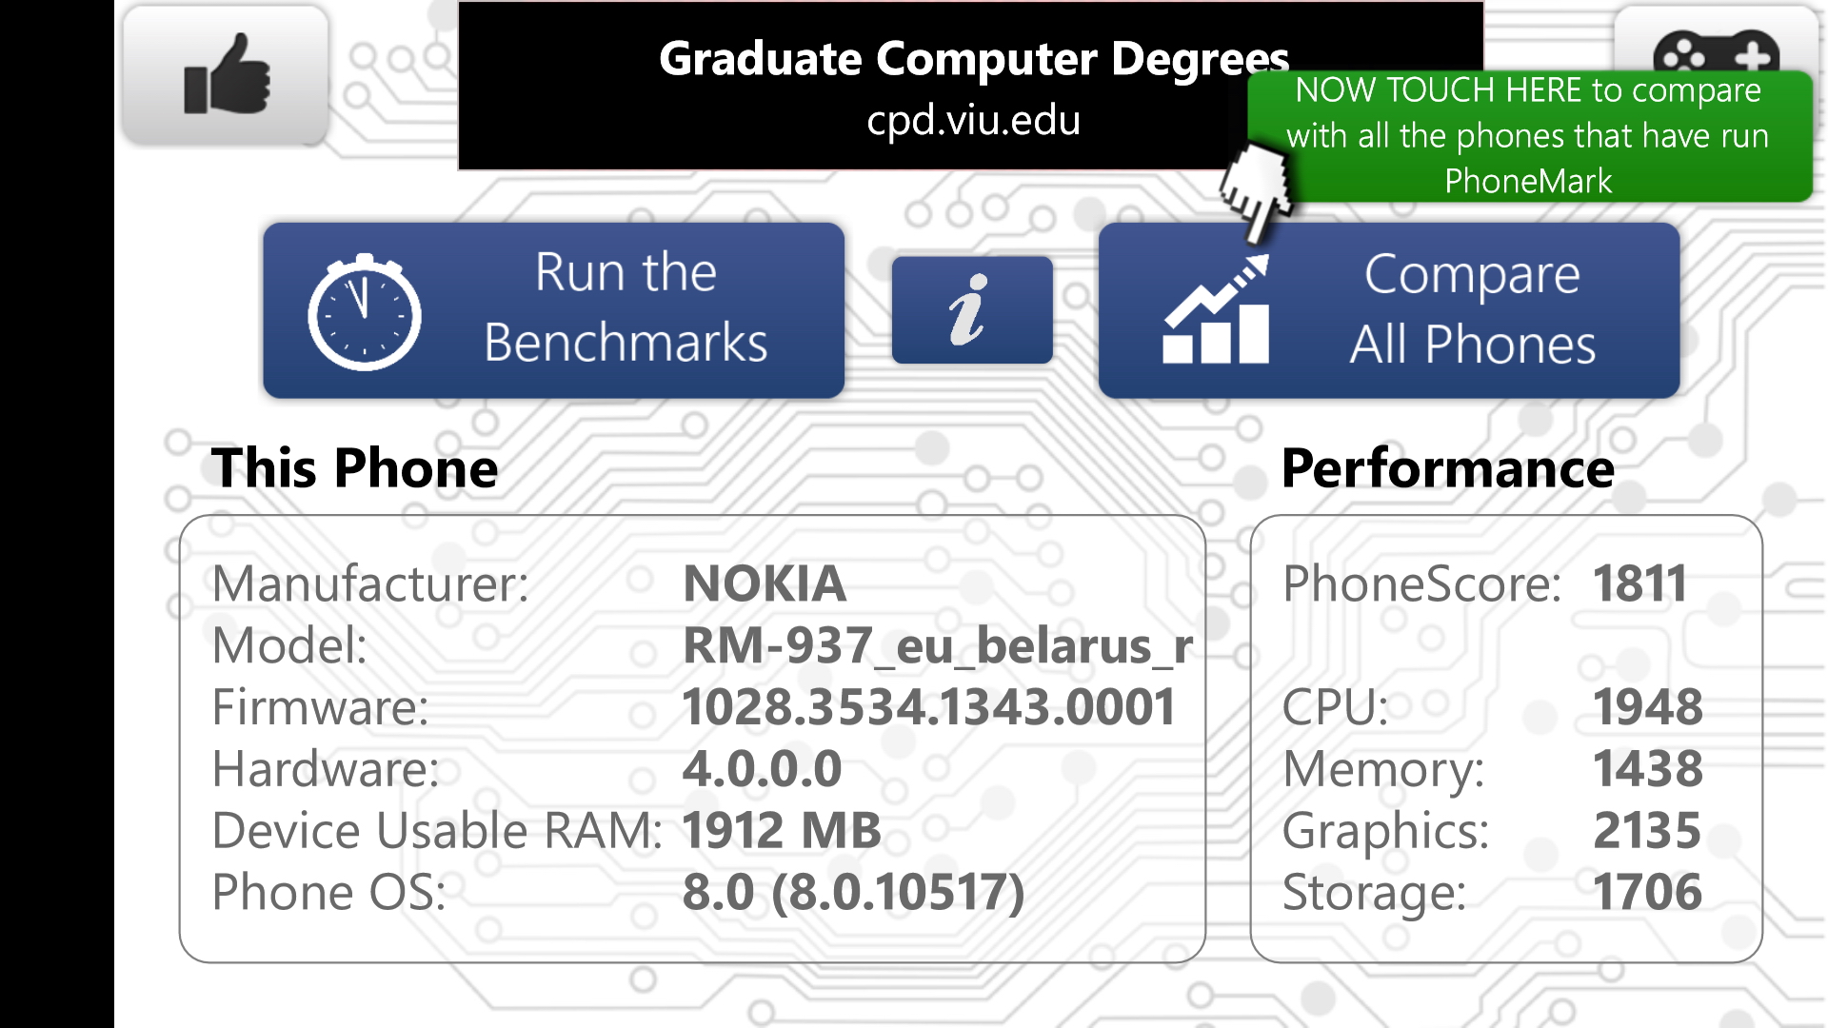
Task: Click the CPU score 1948
Action: tap(1648, 707)
